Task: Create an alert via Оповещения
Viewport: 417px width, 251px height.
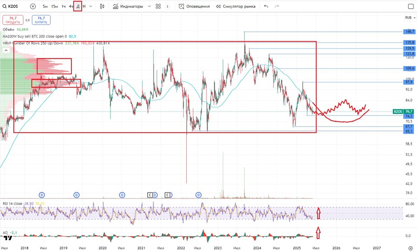Action: click(194, 6)
